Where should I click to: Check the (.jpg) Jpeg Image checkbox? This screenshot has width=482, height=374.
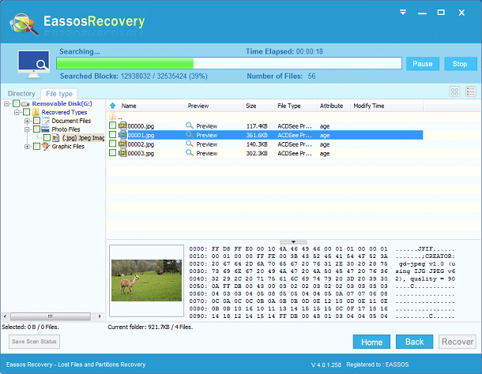click(x=47, y=137)
